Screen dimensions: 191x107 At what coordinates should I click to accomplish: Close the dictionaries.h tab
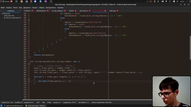point(48,11)
